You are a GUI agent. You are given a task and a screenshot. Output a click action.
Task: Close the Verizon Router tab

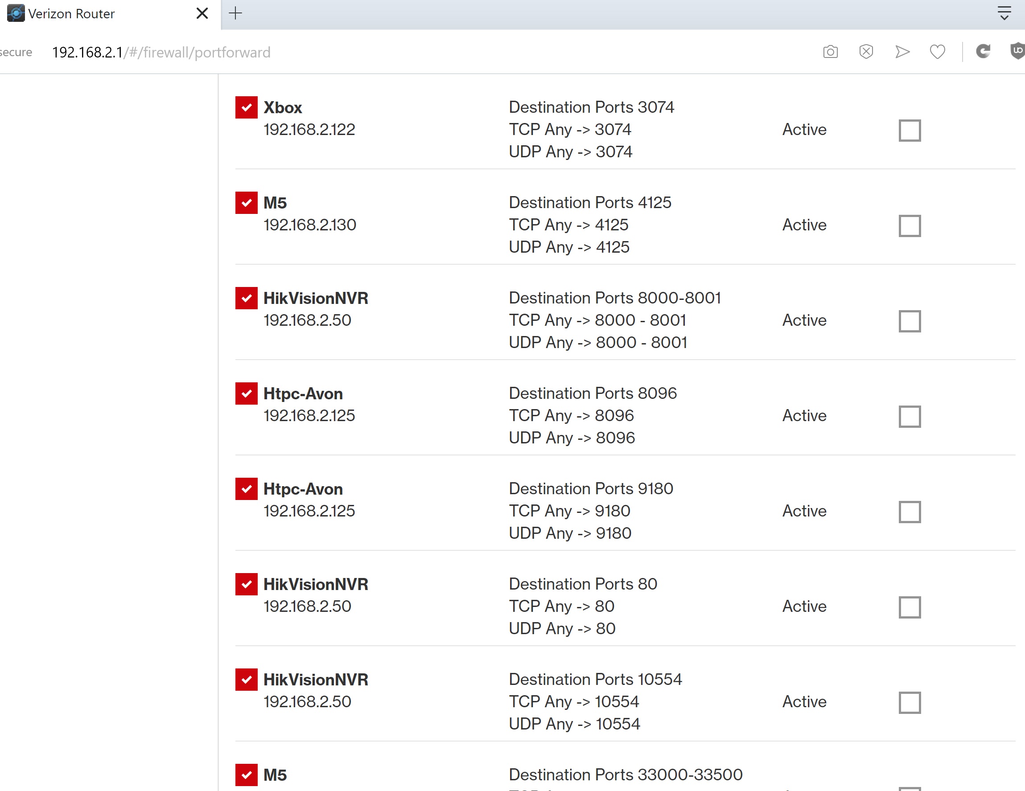click(202, 13)
